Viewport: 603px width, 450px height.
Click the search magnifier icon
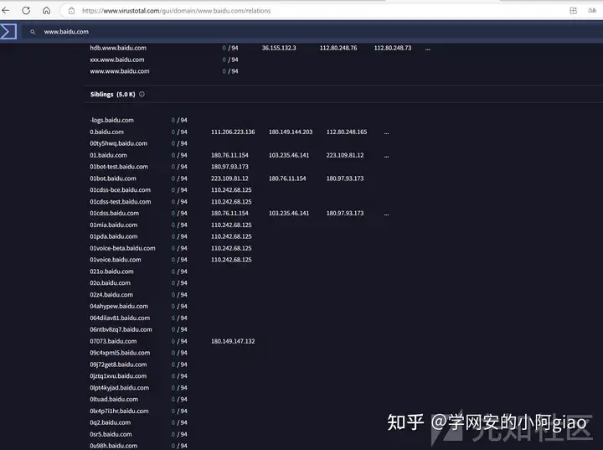(33, 32)
